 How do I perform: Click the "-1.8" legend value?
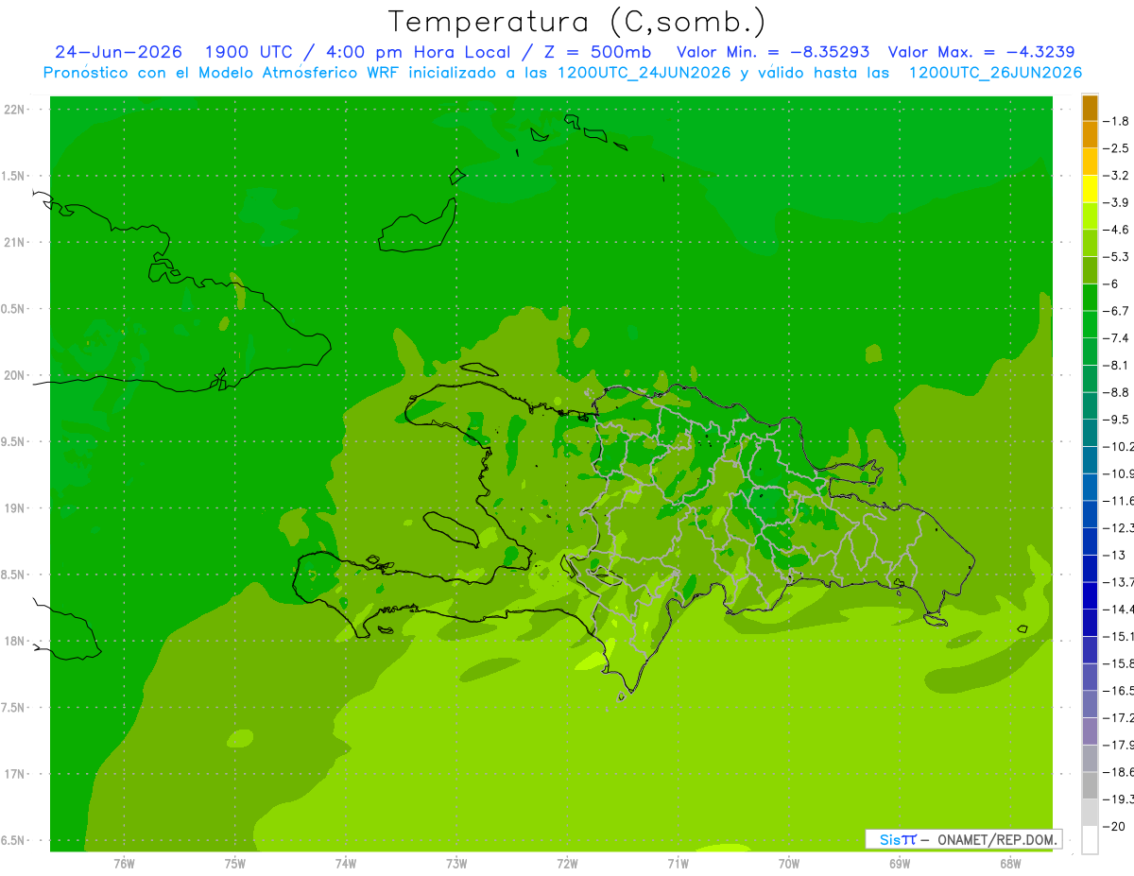pyautogui.click(x=1116, y=121)
